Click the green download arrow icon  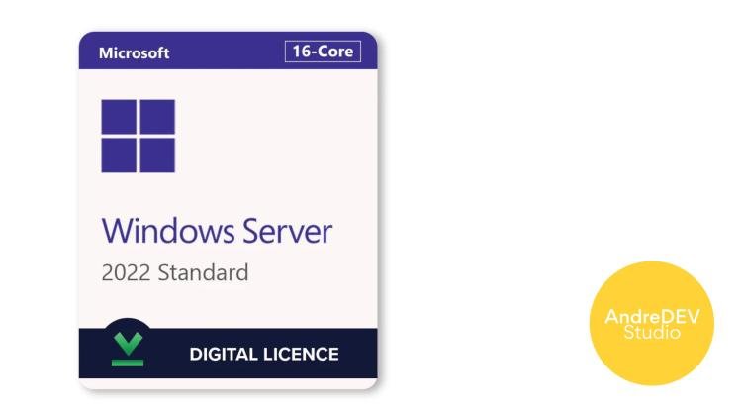click(x=128, y=344)
